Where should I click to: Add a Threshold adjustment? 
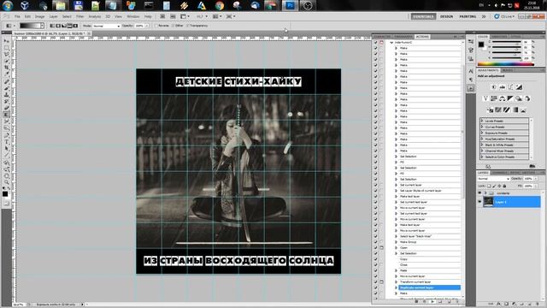[507, 110]
